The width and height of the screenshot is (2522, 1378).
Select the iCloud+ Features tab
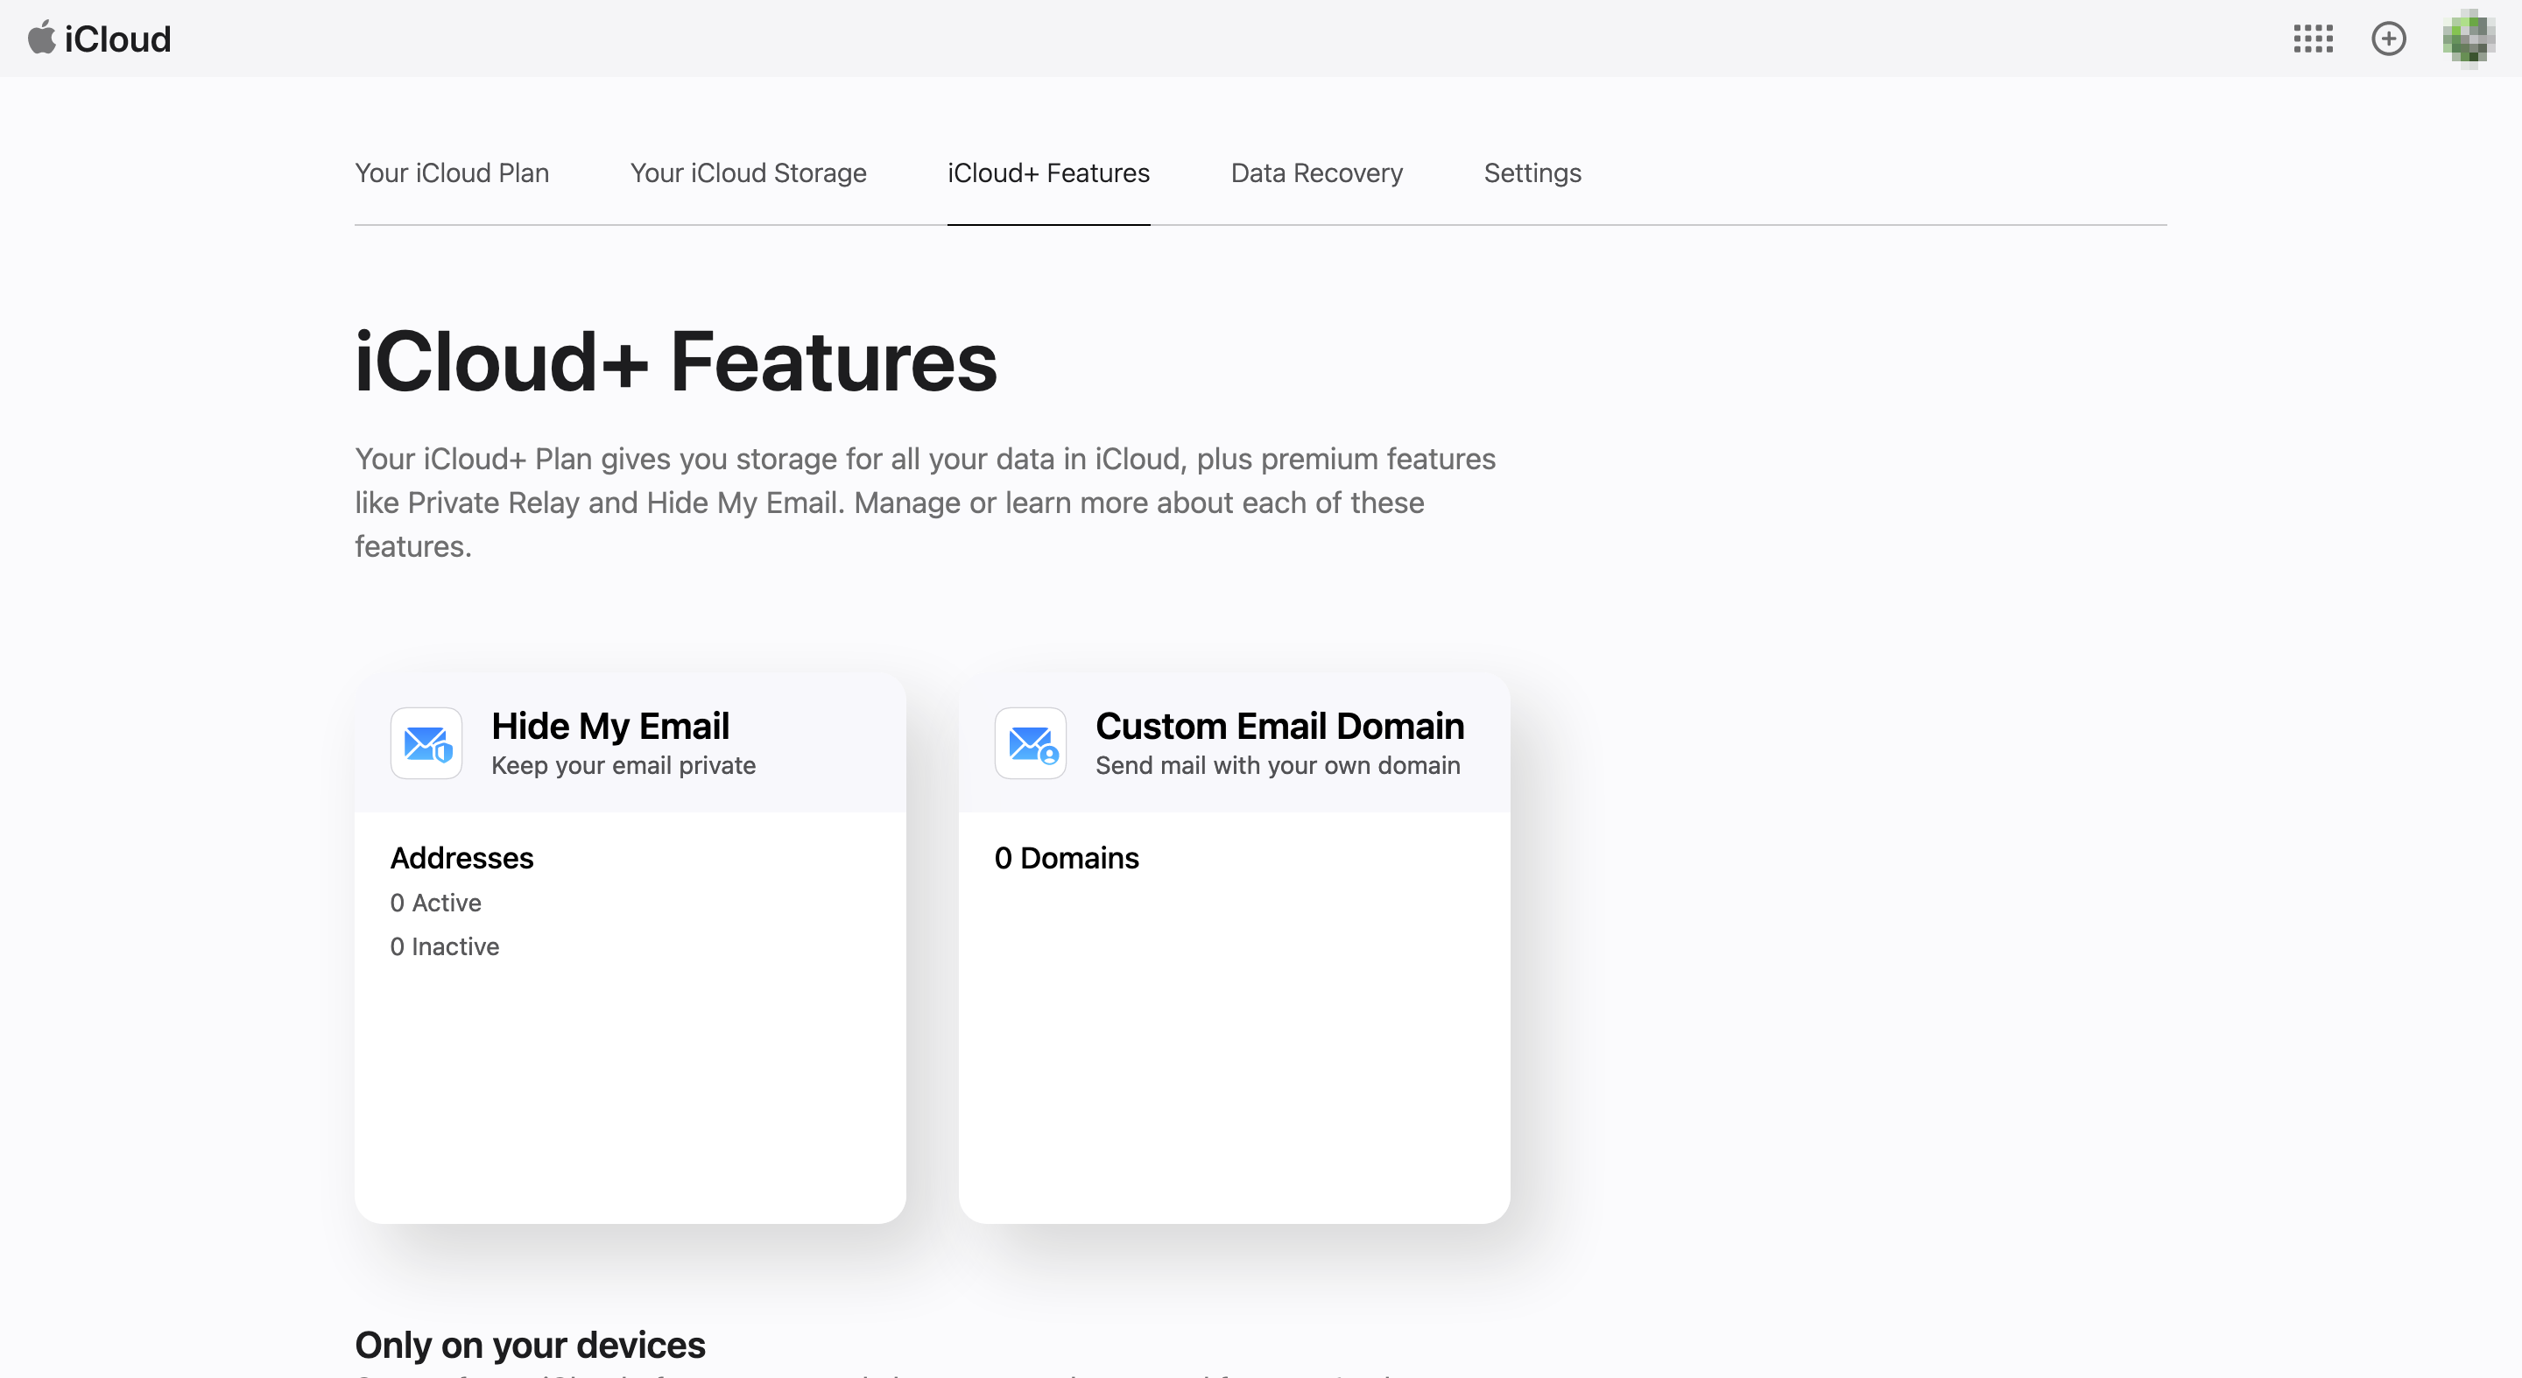pyautogui.click(x=1049, y=172)
